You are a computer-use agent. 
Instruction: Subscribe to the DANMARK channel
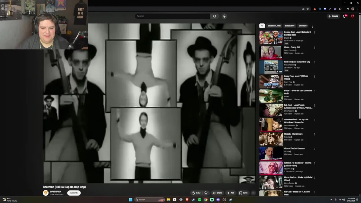(74, 193)
